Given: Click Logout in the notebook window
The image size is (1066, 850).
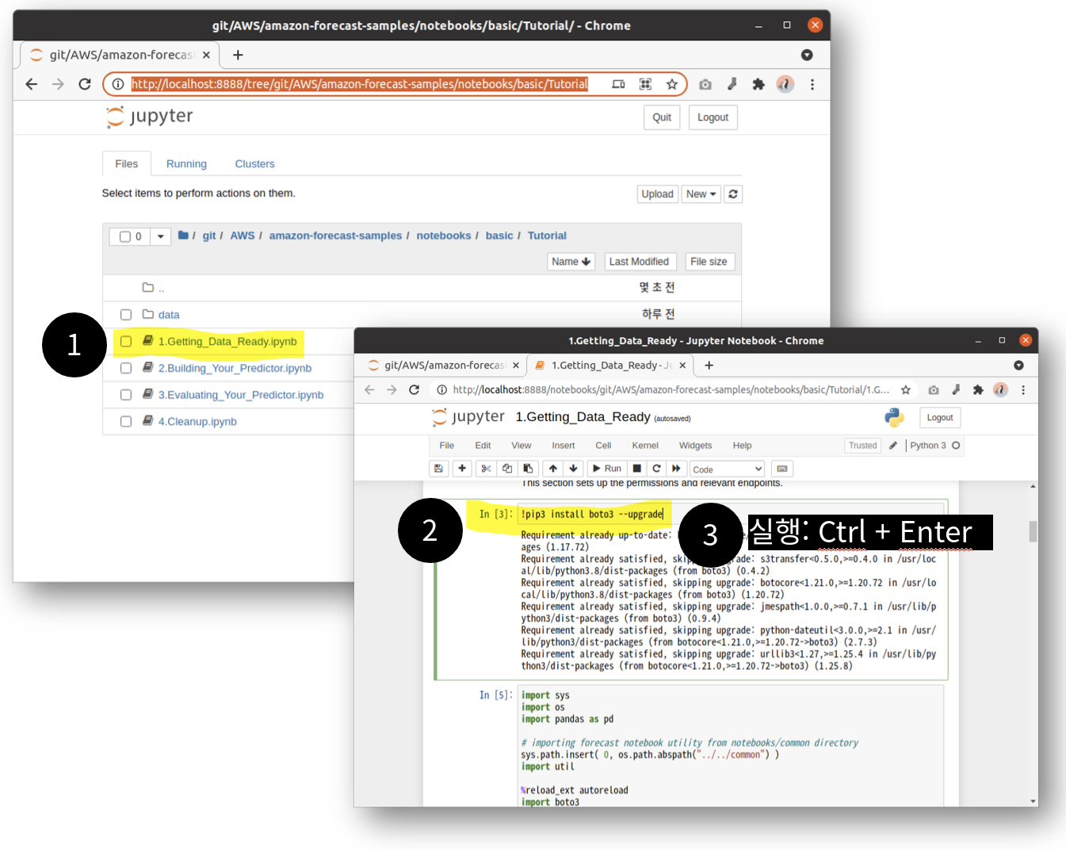Looking at the screenshot, I should click(x=940, y=418).
